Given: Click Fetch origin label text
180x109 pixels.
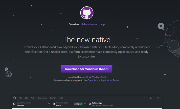Looking at the screenshot, I should pyautogui.click(x=97, y=103).
